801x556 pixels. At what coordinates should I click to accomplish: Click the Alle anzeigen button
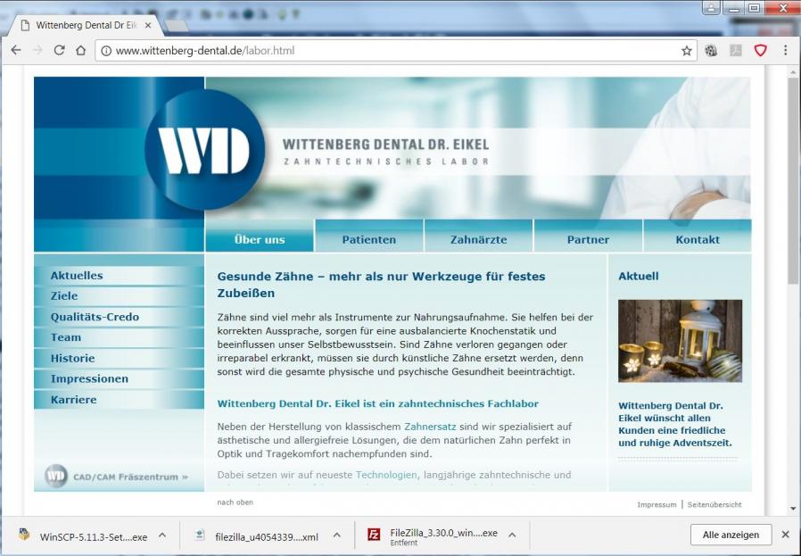[731, 535]
